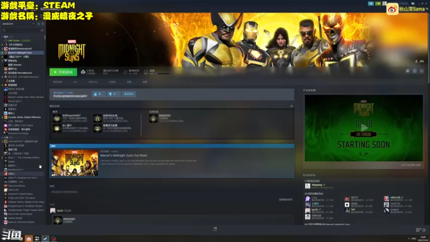Click ready-to-play filter icon in sidebar

43,24
